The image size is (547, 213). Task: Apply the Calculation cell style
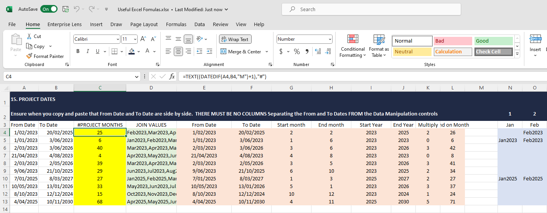[x=453, y=51]
